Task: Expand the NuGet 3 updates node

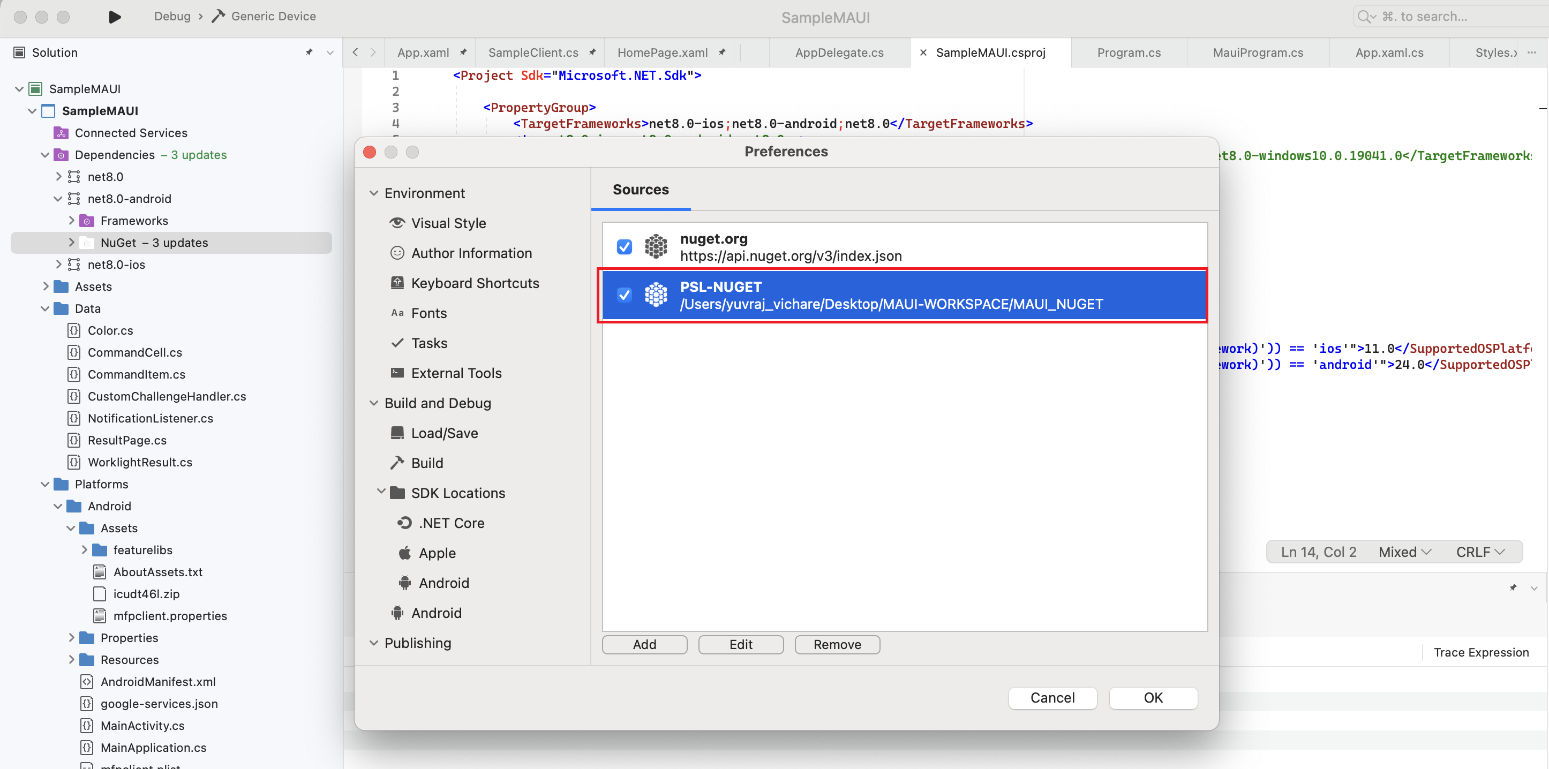Action: coord(72,242)
